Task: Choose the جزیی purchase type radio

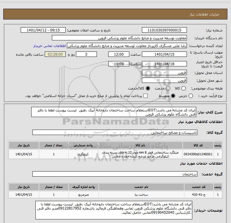Action: pyautogui.click(x=191, y=96)
